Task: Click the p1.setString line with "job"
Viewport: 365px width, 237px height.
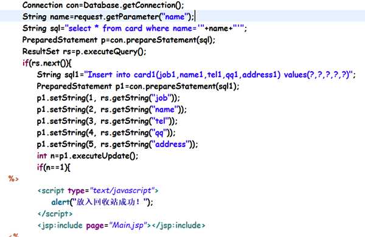Action: point(108,98)
